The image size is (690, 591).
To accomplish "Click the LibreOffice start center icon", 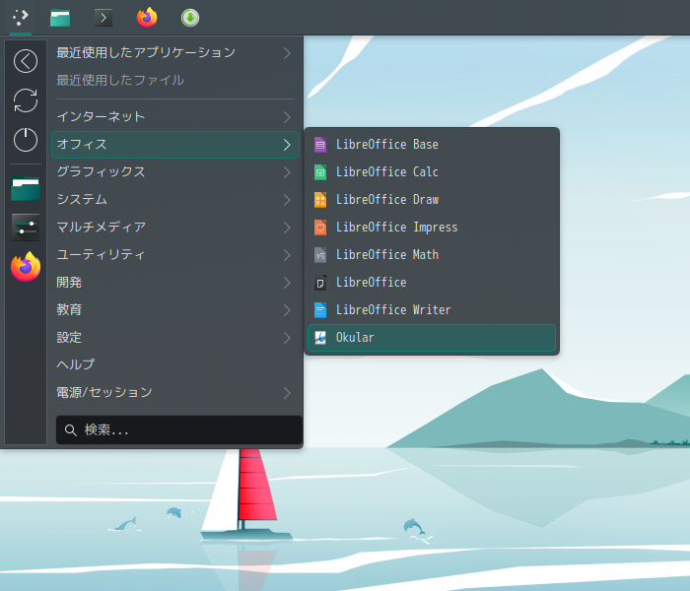I will coord(320,283).
